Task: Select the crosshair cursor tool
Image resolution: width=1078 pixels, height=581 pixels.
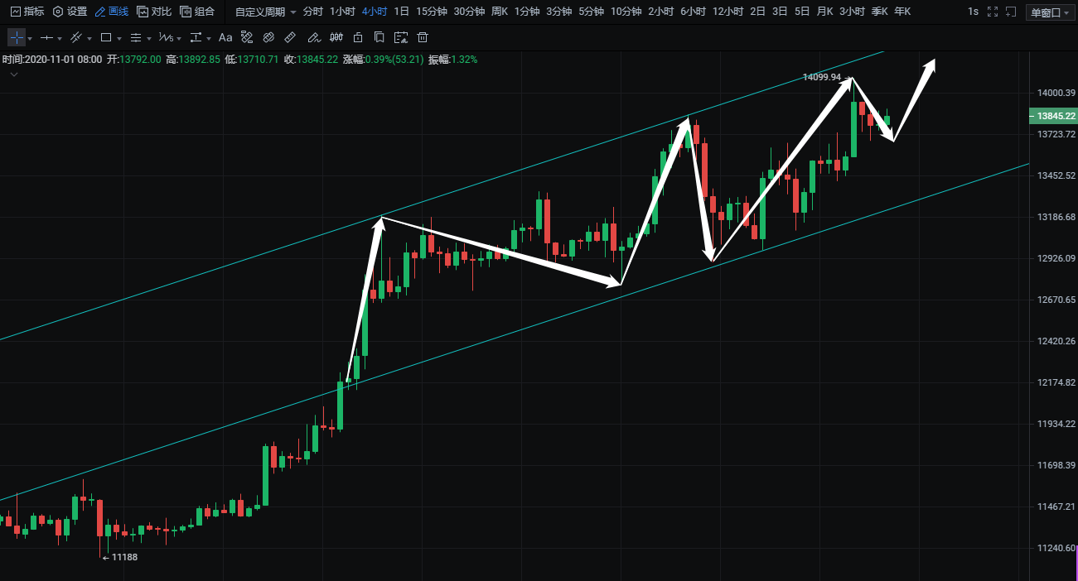Action: point(17,37)
